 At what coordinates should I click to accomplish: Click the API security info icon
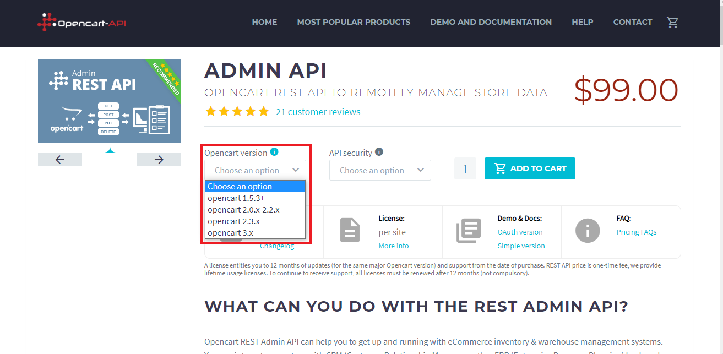tap(379, 152)
